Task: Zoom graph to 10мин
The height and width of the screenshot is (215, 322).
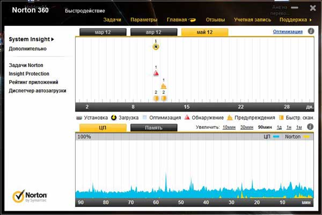Action: tap(229, 127)
